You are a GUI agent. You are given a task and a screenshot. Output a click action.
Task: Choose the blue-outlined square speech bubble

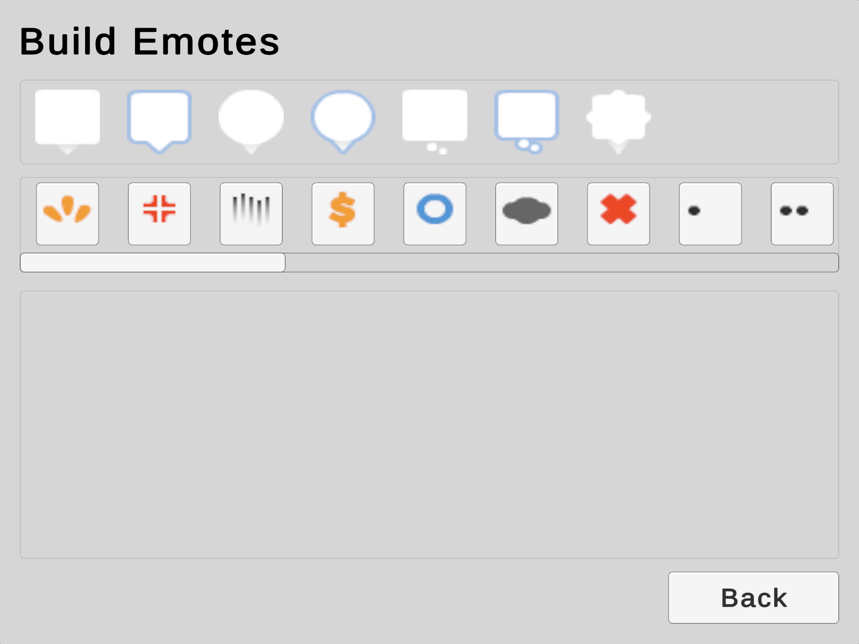pyautogui.click(x=159, y=118)
